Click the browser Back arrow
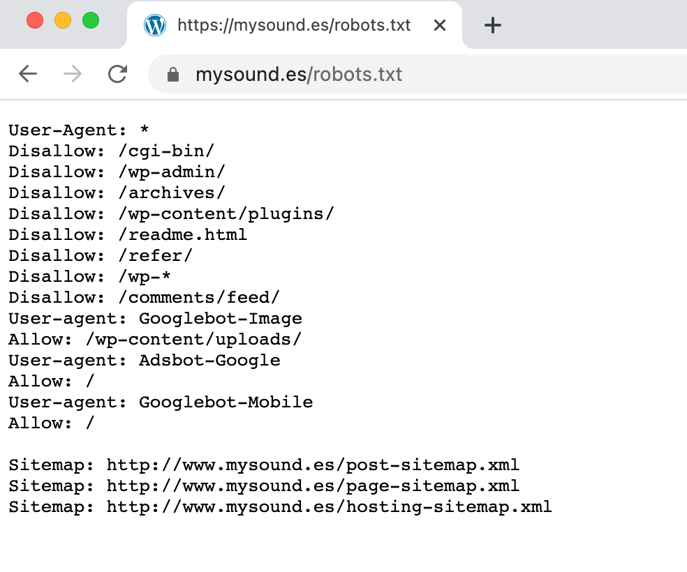The width and height of the screenshot is (687, 572). [x=28, y=73]
